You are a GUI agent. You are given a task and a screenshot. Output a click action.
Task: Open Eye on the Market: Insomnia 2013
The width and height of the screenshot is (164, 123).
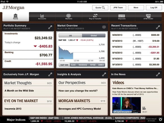(x=28, y=106)
